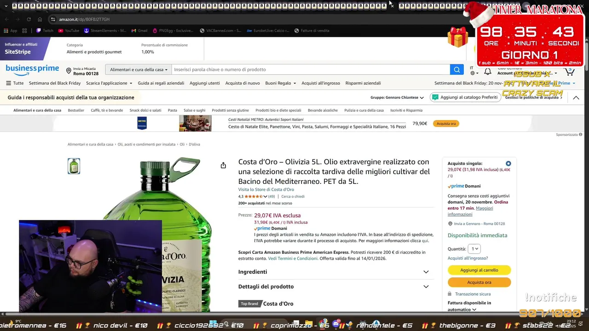Click the D'oliva breadcrumb link
This screenshot has height=331, width=589.
click(194, 144)
